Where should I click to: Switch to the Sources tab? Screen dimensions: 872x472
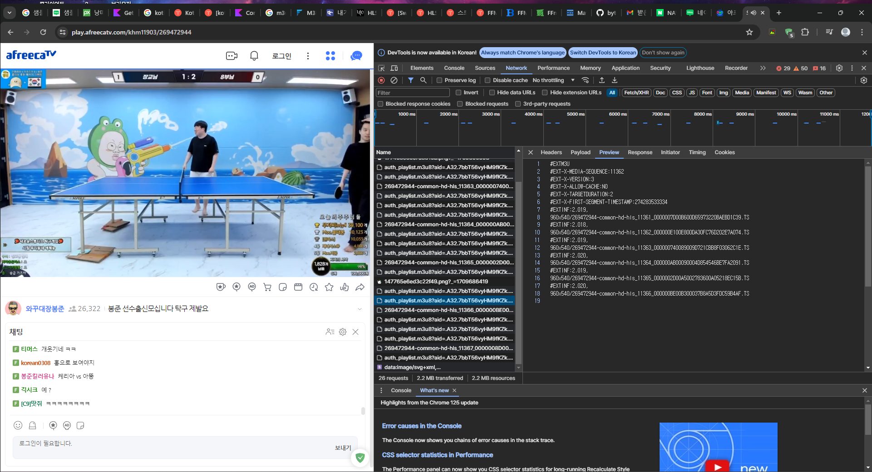tap(485, 68)
